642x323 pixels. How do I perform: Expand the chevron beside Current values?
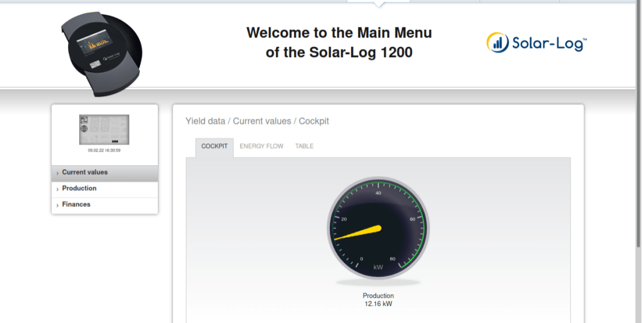57,173
